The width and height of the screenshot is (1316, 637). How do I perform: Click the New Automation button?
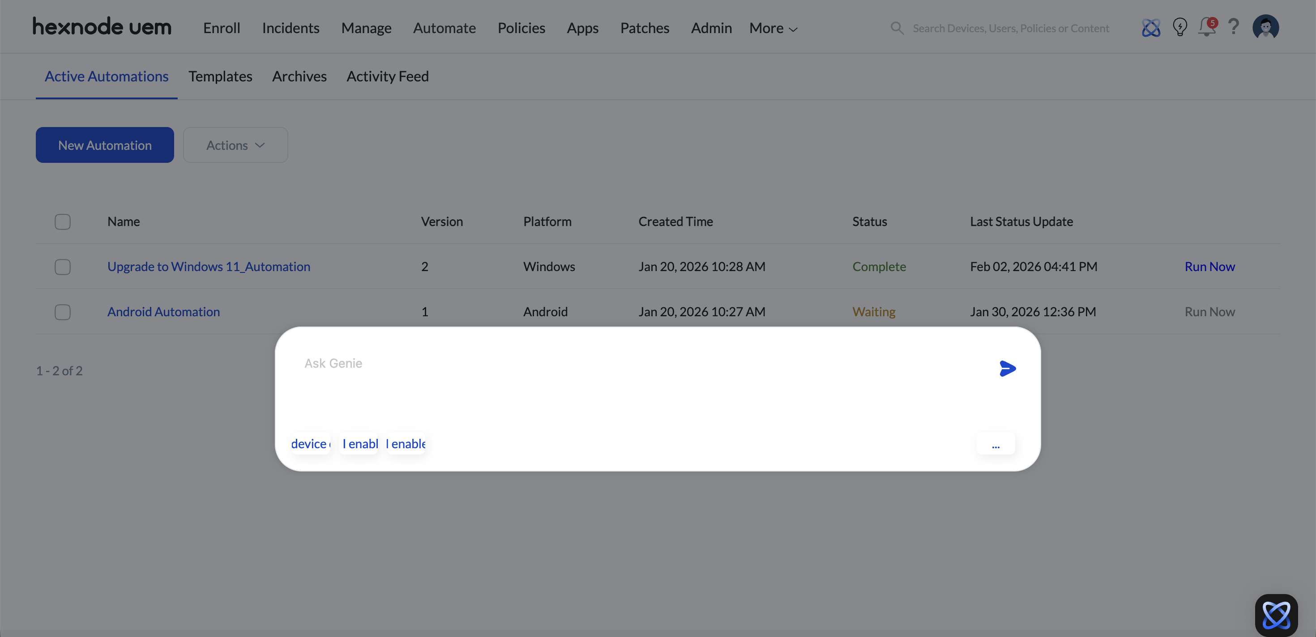pos(105,145)
